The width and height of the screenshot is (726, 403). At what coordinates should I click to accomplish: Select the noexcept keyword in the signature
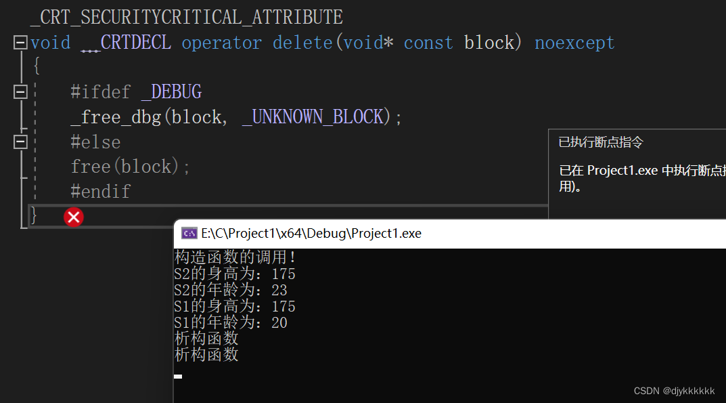pos(574,42)
